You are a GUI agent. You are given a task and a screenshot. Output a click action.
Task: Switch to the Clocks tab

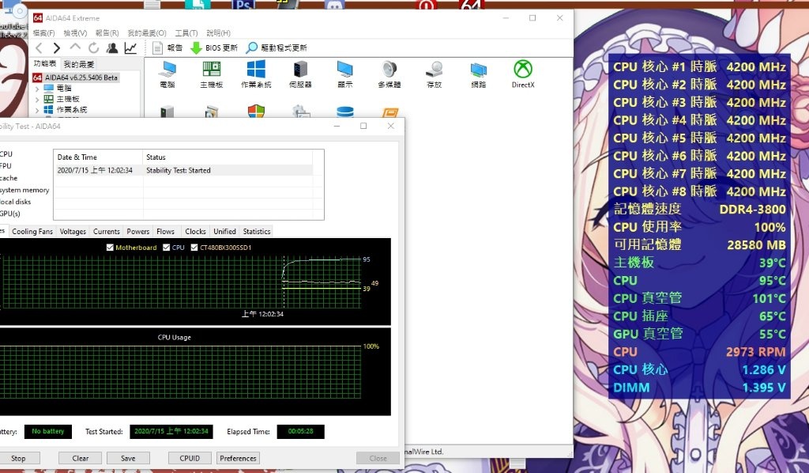pos(196,231)
